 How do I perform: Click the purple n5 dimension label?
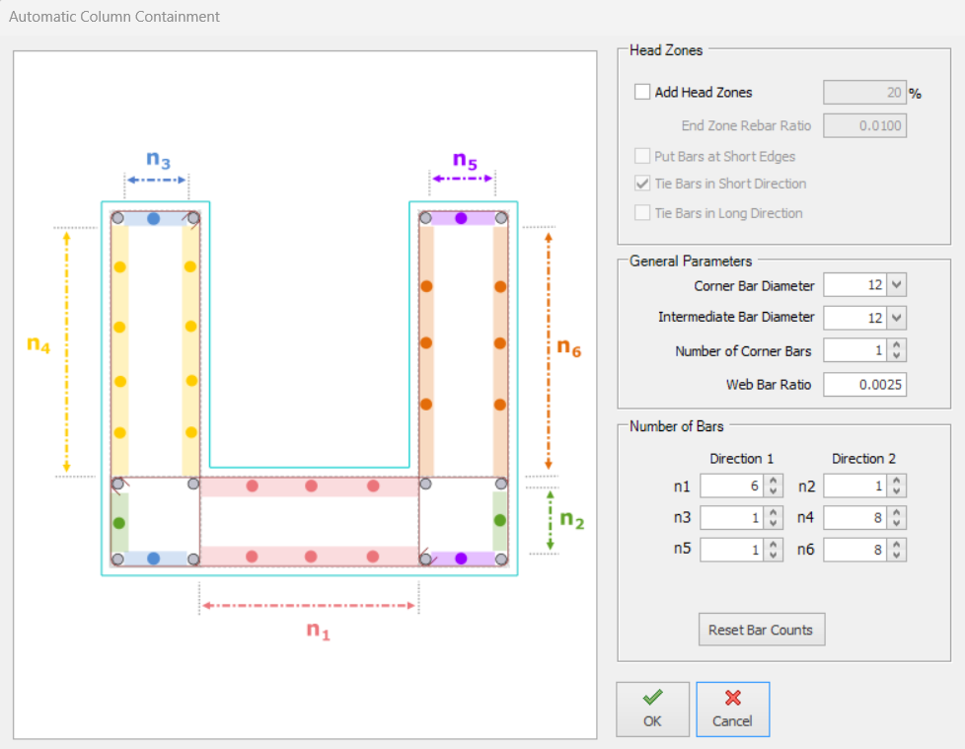click(465, 159)
